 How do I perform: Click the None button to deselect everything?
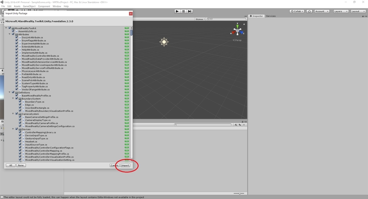tap(21, 165)
